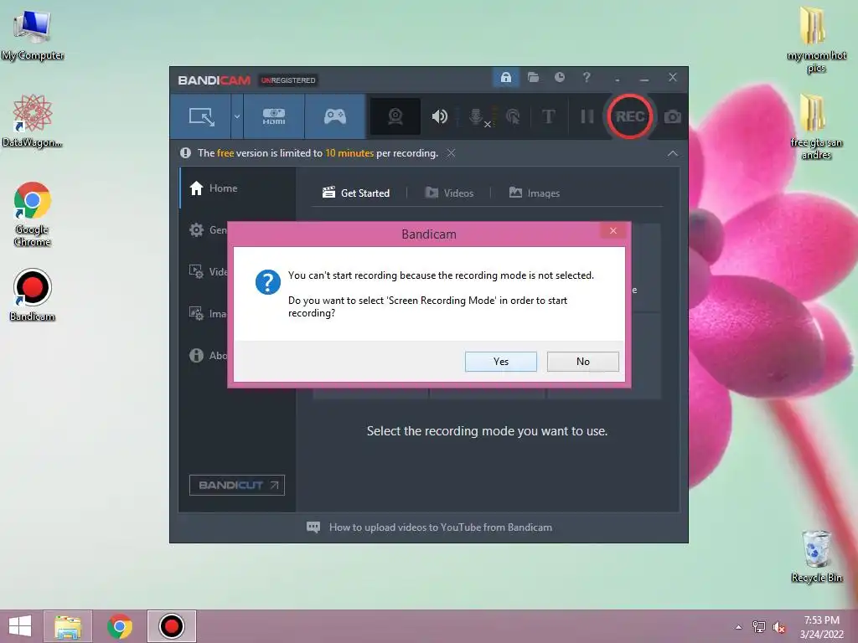Switch to the Videos tab
Image resolution: width=858 pixels, height=643 pixels.
[449, 193]
